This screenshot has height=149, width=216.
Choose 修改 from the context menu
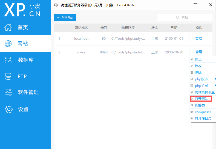coord(203,66)
